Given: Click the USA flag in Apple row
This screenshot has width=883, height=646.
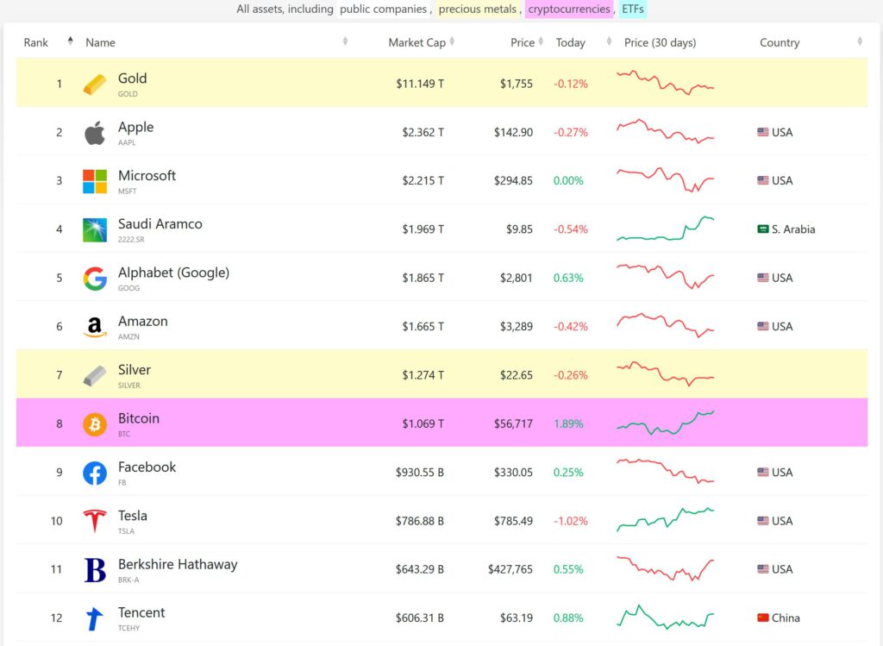Looking at the screenshot, I should 763,132.
